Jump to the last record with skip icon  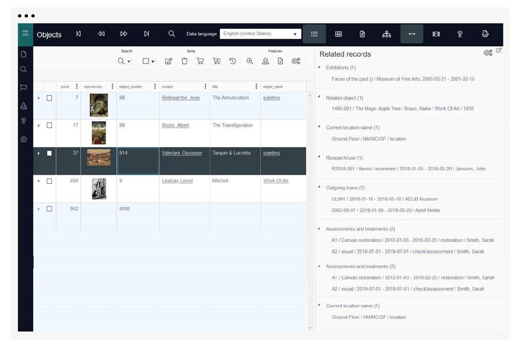pyautogui.click(x=147, y=34)
